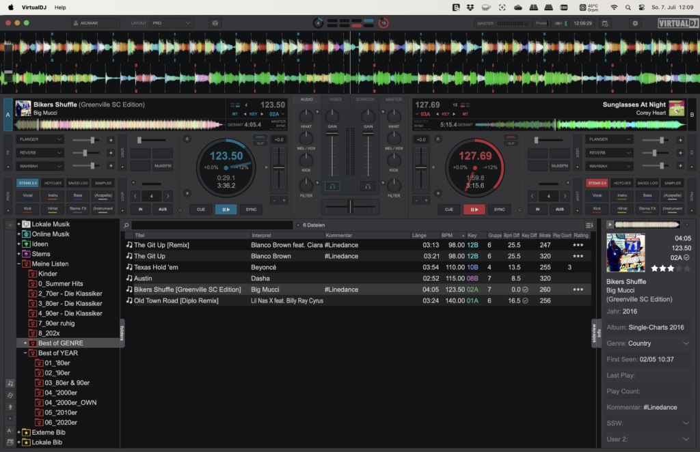
Task: Toggle SLIP mode on deck B
Action: [x=511, y=143]
